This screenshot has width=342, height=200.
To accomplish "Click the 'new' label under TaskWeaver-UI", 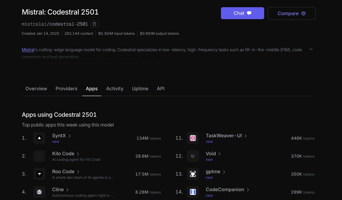I will [209, 142].
